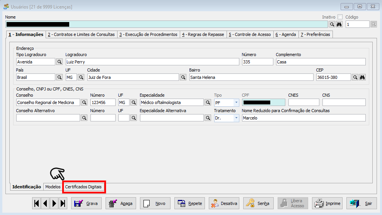The image size is (382, 215).
Task: Click the Código field showing 1
Action: click(x=357, y=24)
